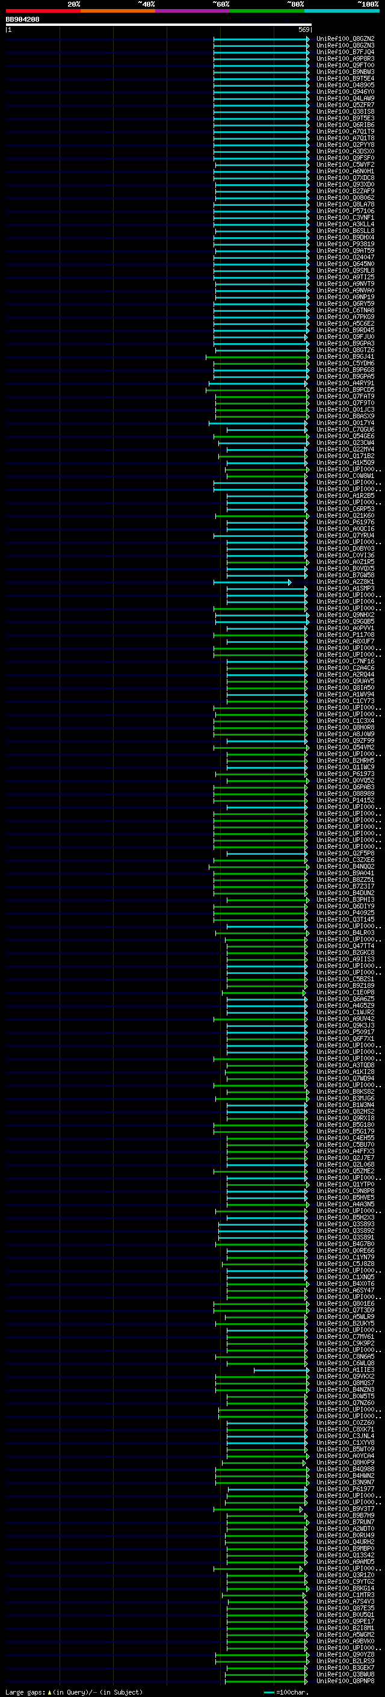
Task: Select UniRef100_C7QGU6 entry text
Action: 345,430
